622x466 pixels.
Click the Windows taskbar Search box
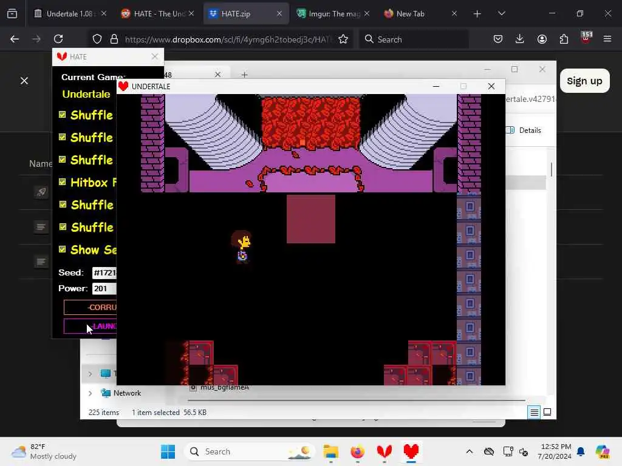[250, 451]
